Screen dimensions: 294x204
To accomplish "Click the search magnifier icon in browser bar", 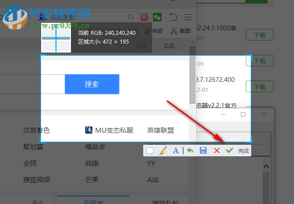I will coord(131,17).
